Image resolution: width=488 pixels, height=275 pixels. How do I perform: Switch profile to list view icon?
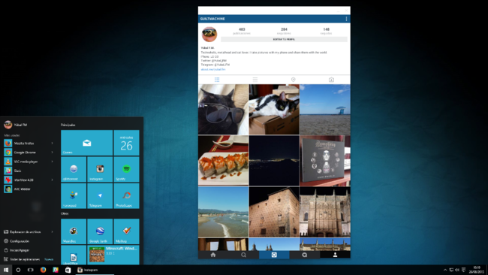point(255,80)
